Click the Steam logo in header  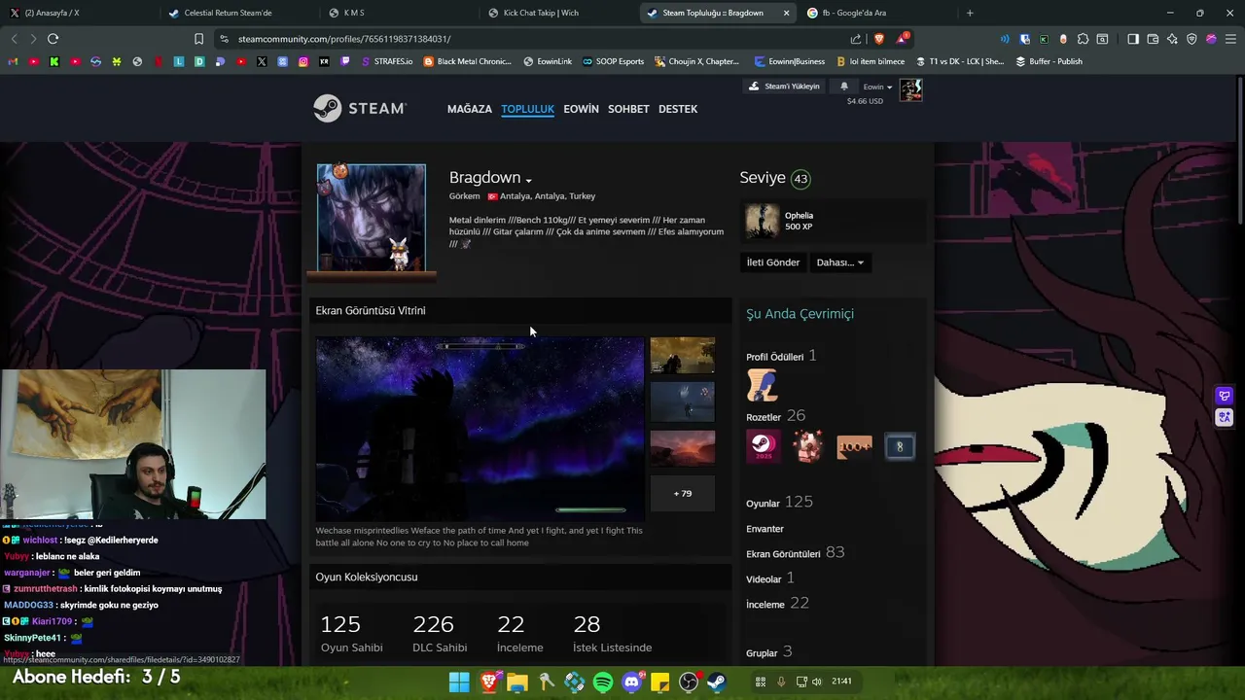coord(359,108)
